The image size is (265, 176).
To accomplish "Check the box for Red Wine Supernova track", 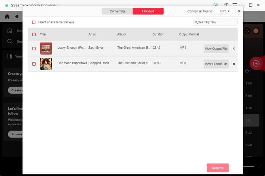I will (x=34, y=64).
